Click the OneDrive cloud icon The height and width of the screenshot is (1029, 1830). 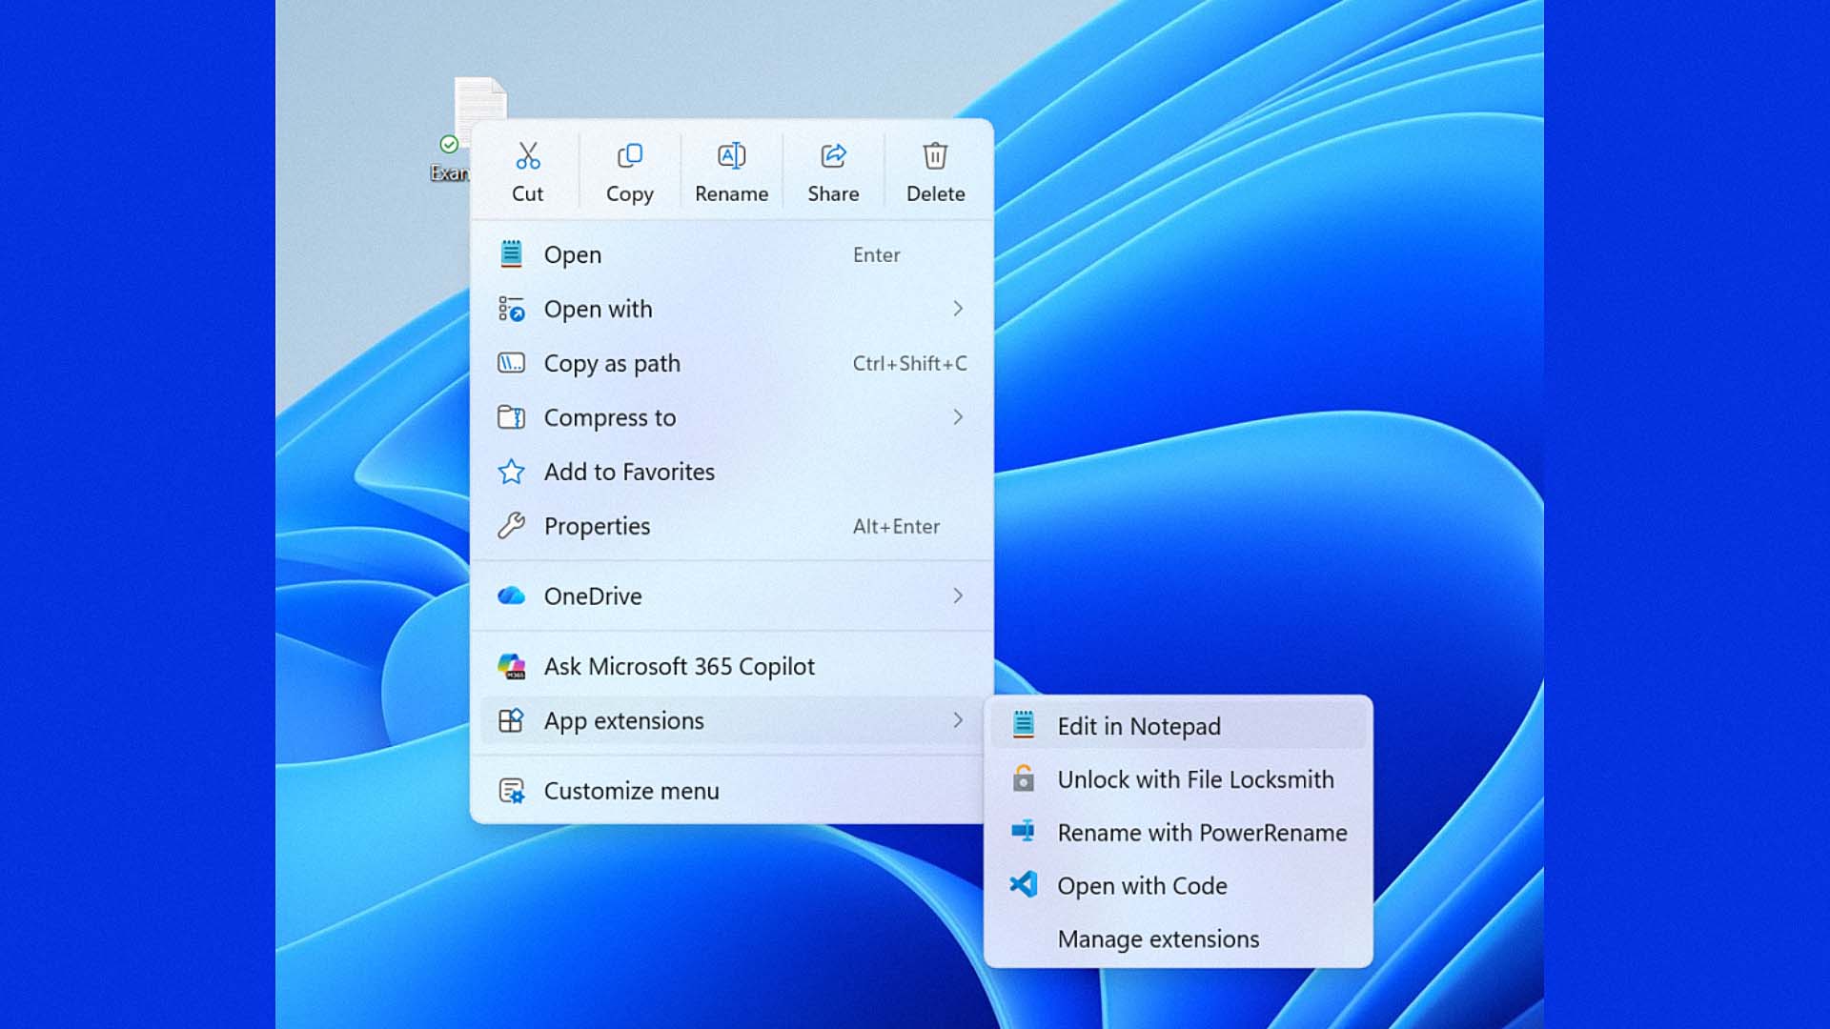click(x=512, y=595)
